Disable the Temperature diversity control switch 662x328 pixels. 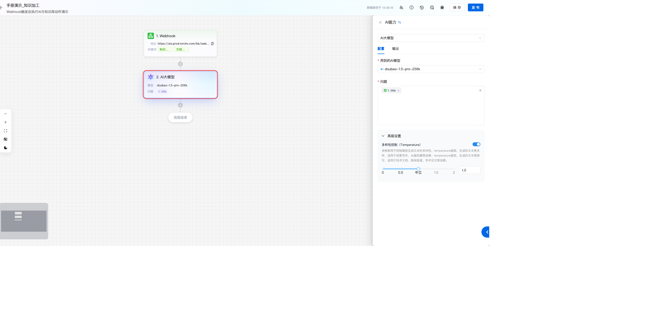point(476,144)
